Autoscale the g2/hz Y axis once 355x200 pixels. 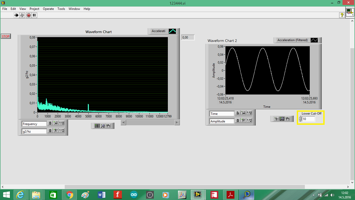(x=56, y=130)
